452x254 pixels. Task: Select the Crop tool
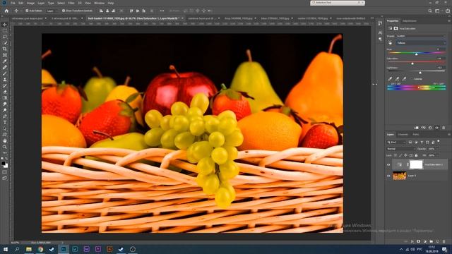click(x=5, y=49)
